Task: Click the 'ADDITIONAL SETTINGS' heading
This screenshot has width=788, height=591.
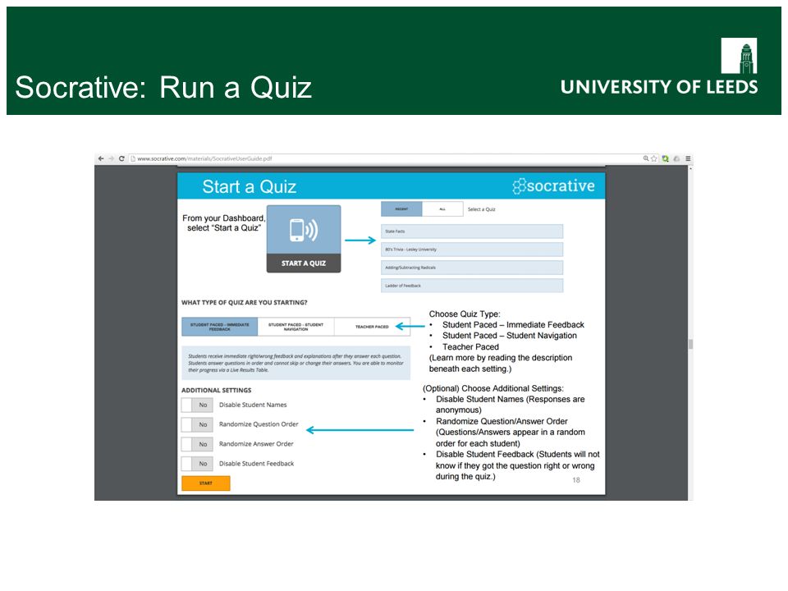Action: [x=216, y=390]
